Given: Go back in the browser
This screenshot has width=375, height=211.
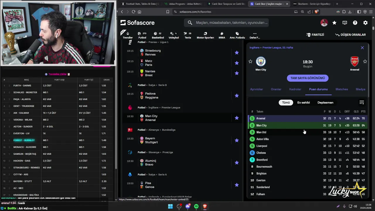Looking at the screenshot, I should (122, 12).
